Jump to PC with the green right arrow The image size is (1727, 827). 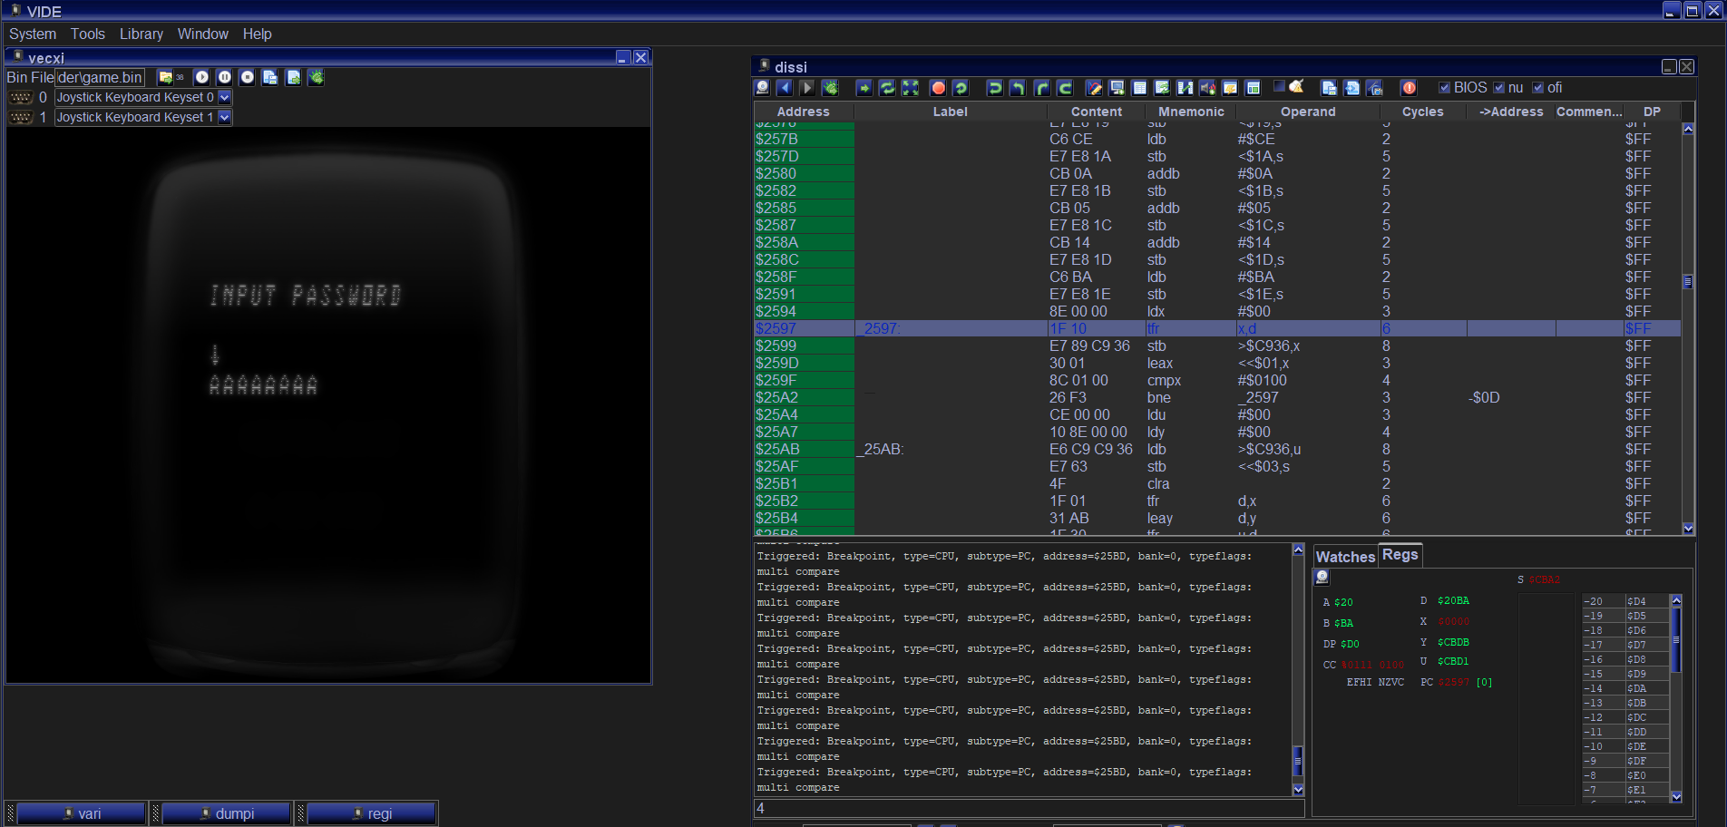point(864,88)
